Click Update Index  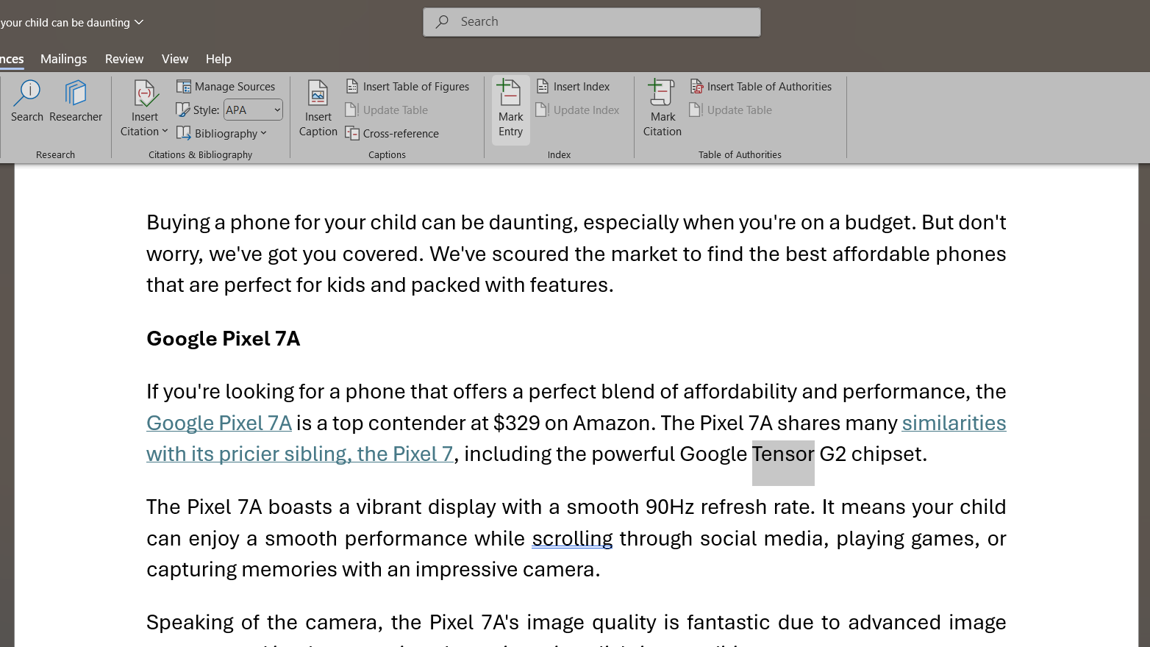point(578,110)
